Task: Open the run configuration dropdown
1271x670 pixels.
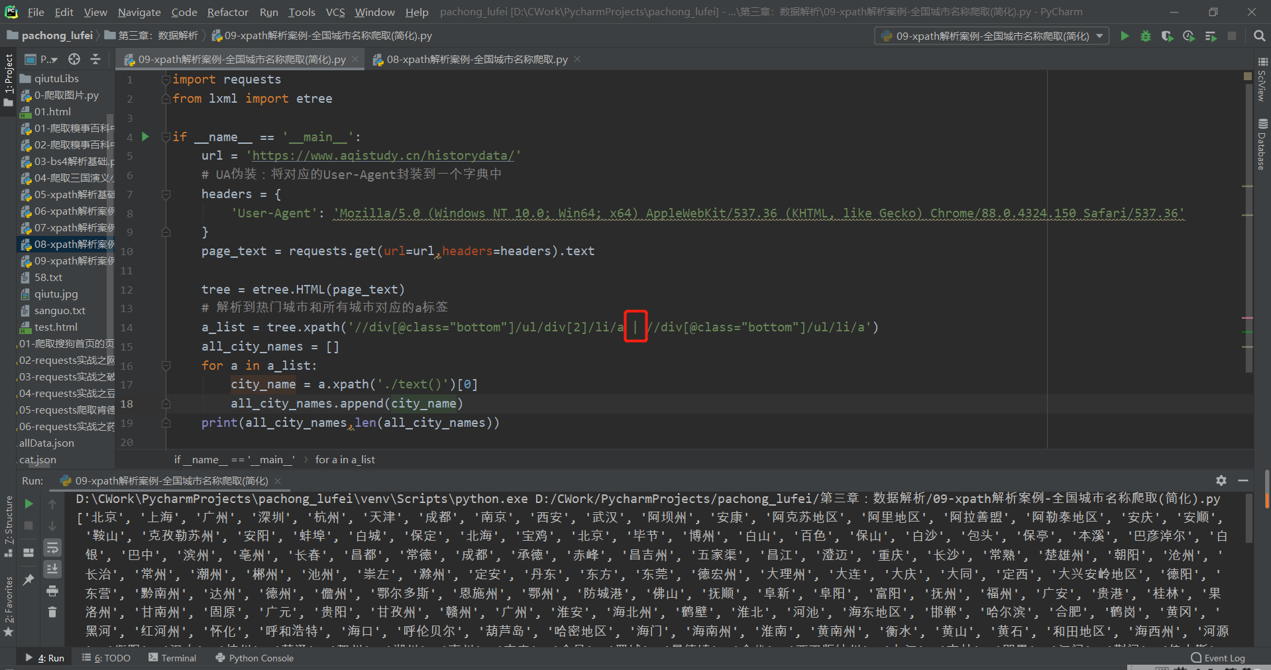Action: (991, 36)
